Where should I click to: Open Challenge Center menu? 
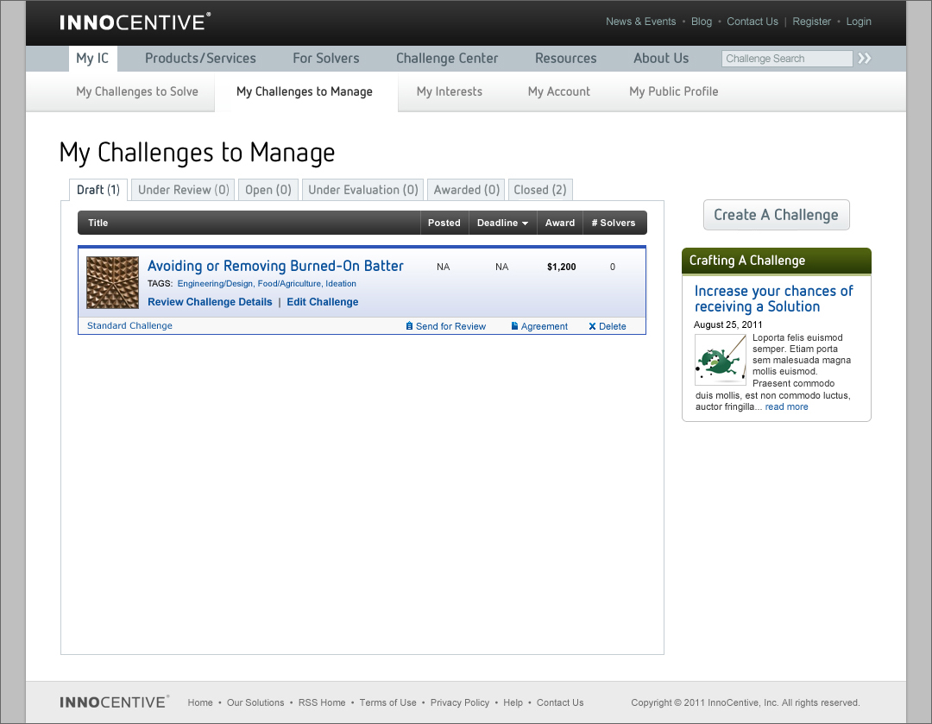tap(447, 59)
